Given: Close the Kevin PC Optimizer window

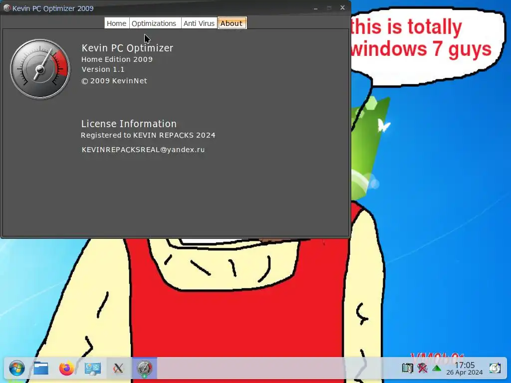Looking at the screenshot, I should pyautogui.click(x=342, y=7).
